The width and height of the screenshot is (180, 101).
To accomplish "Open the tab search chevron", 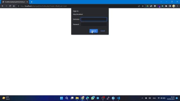I will point(161,2).
